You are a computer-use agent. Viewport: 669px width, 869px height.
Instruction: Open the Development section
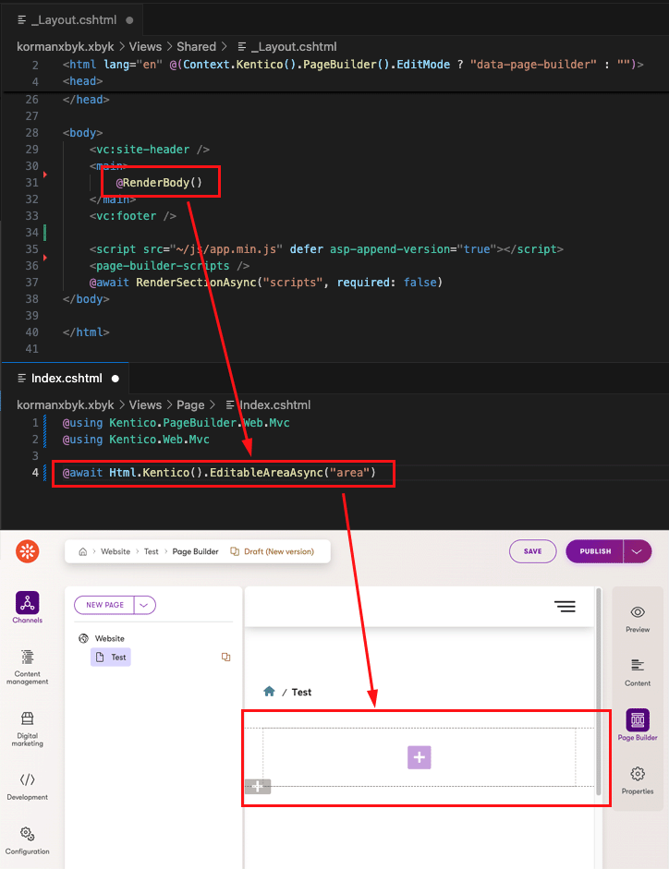(28, 786)
